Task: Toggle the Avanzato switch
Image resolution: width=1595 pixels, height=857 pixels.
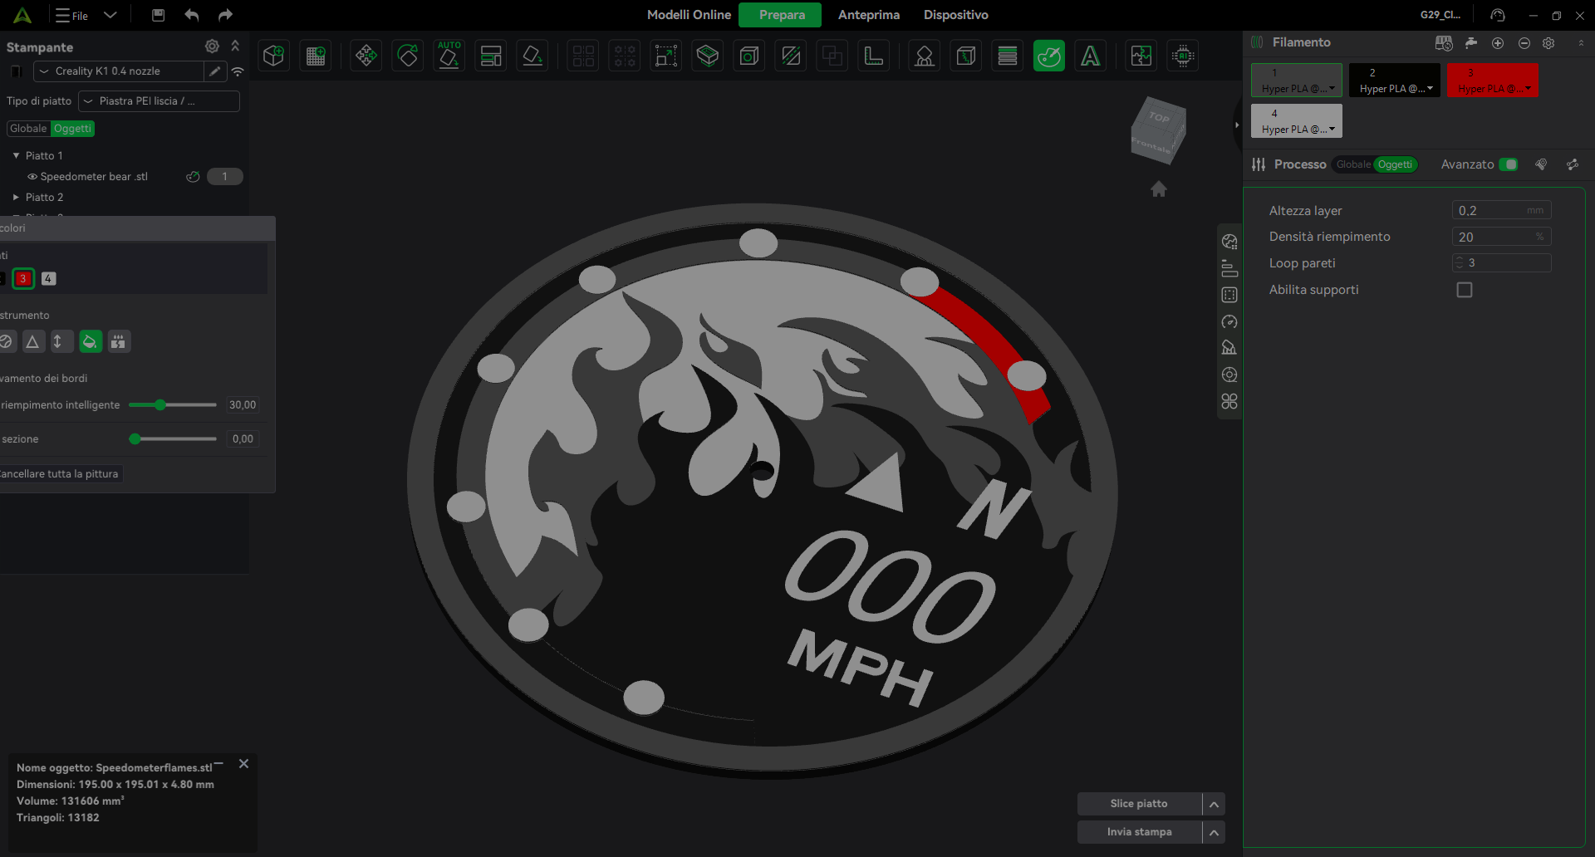Action: pyautogui.click(x=1509, y=164)
